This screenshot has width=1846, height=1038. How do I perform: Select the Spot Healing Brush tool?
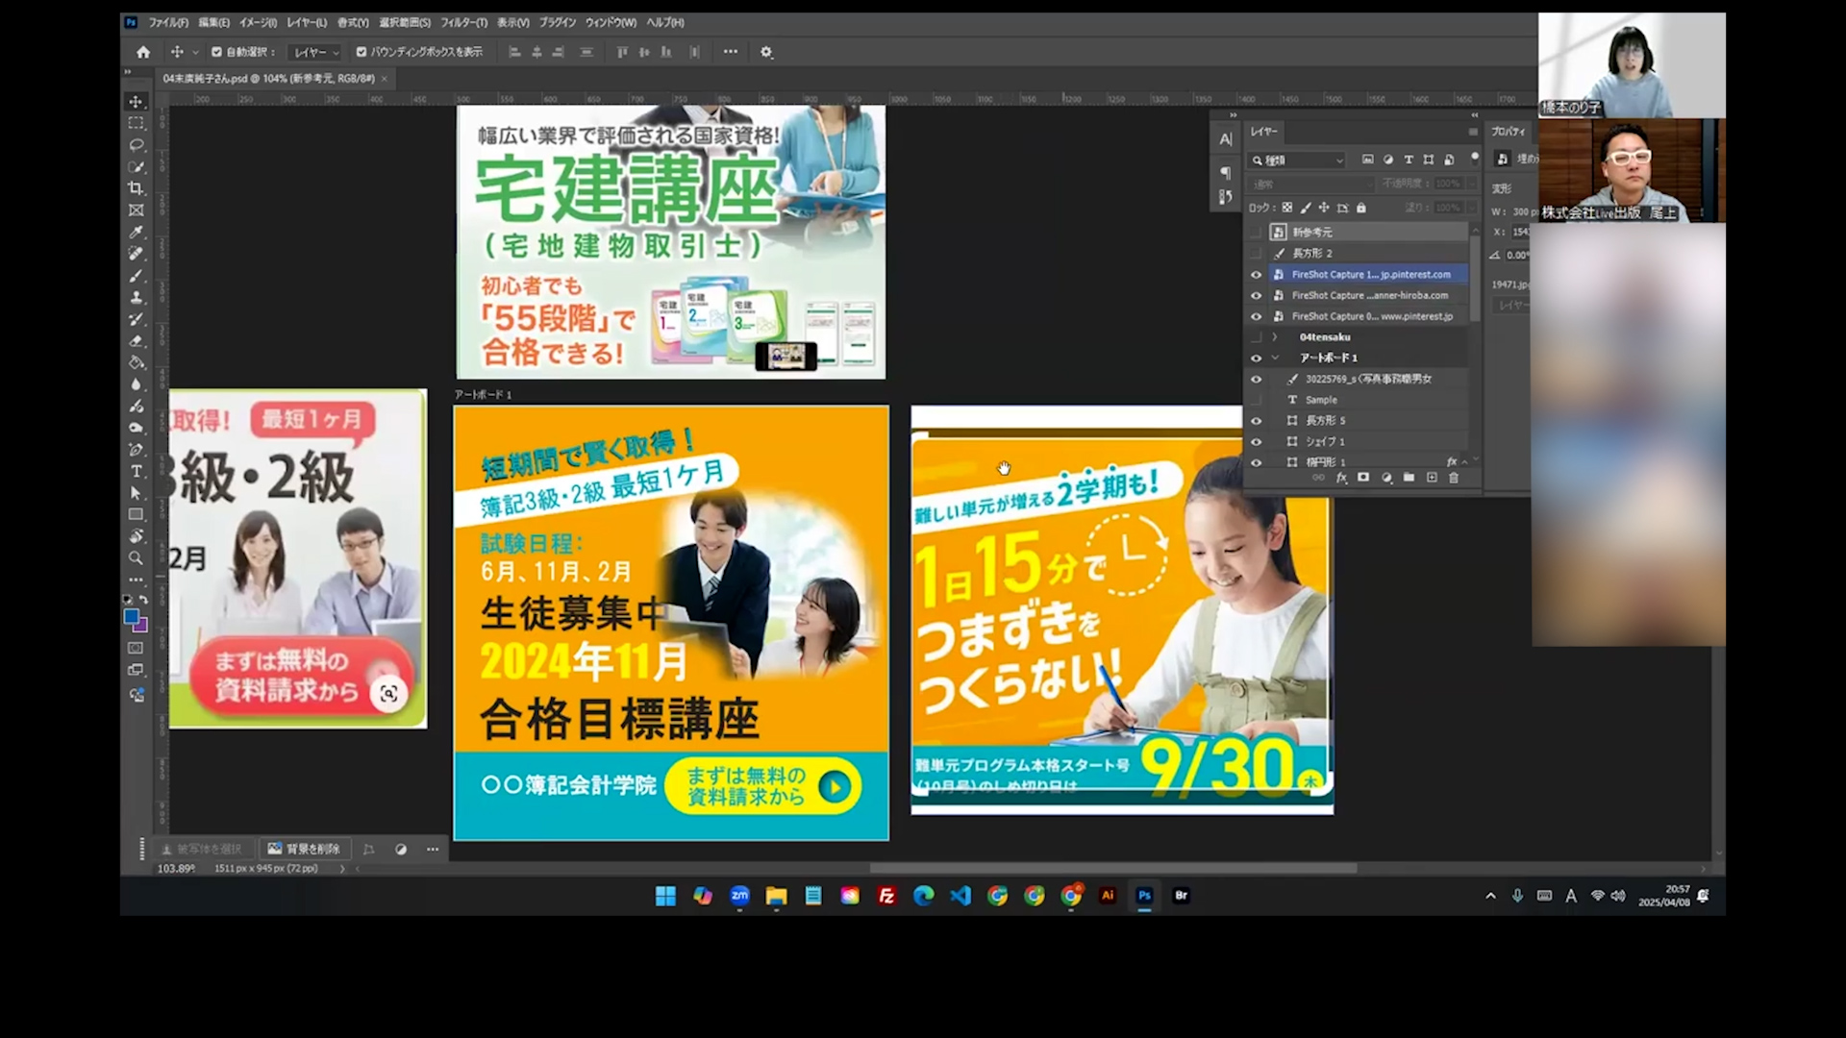(x=136, y=254)
